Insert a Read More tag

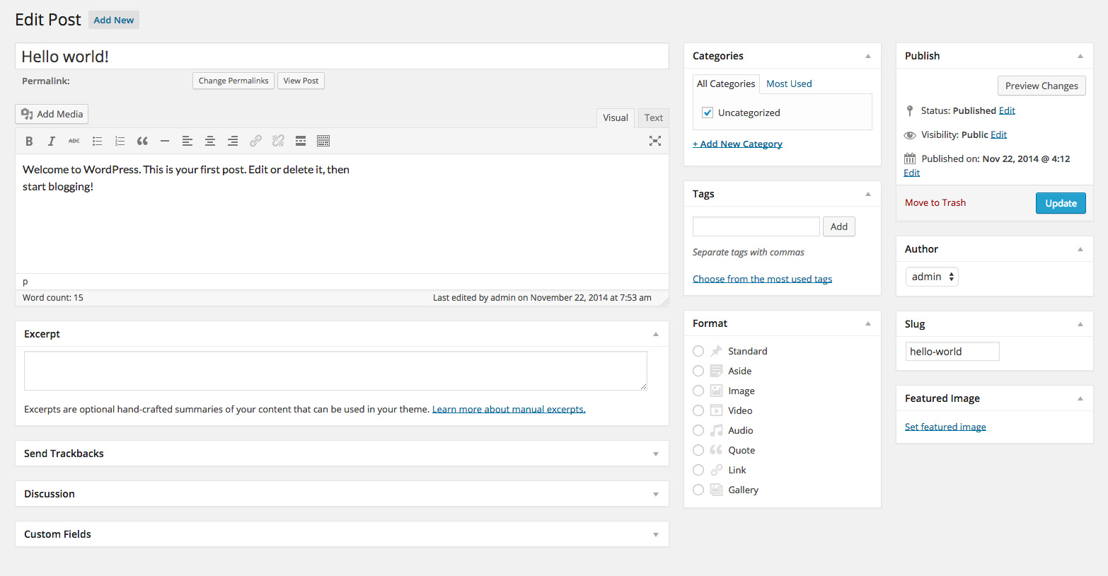pos(301,141)
